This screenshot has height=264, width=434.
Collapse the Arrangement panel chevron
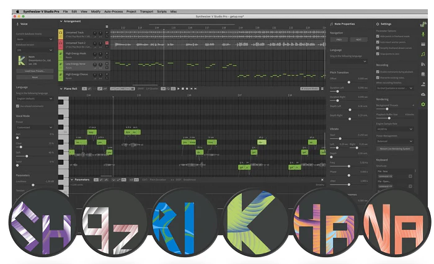[61, 21]
